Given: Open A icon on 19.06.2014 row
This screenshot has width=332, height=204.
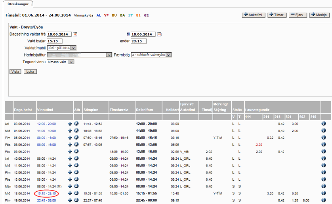Looking at the screenshot, I should coord(76,200).
